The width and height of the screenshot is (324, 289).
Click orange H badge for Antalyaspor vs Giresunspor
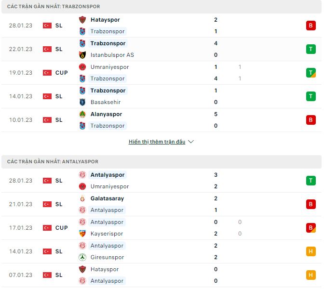click(x=310, y=251)
